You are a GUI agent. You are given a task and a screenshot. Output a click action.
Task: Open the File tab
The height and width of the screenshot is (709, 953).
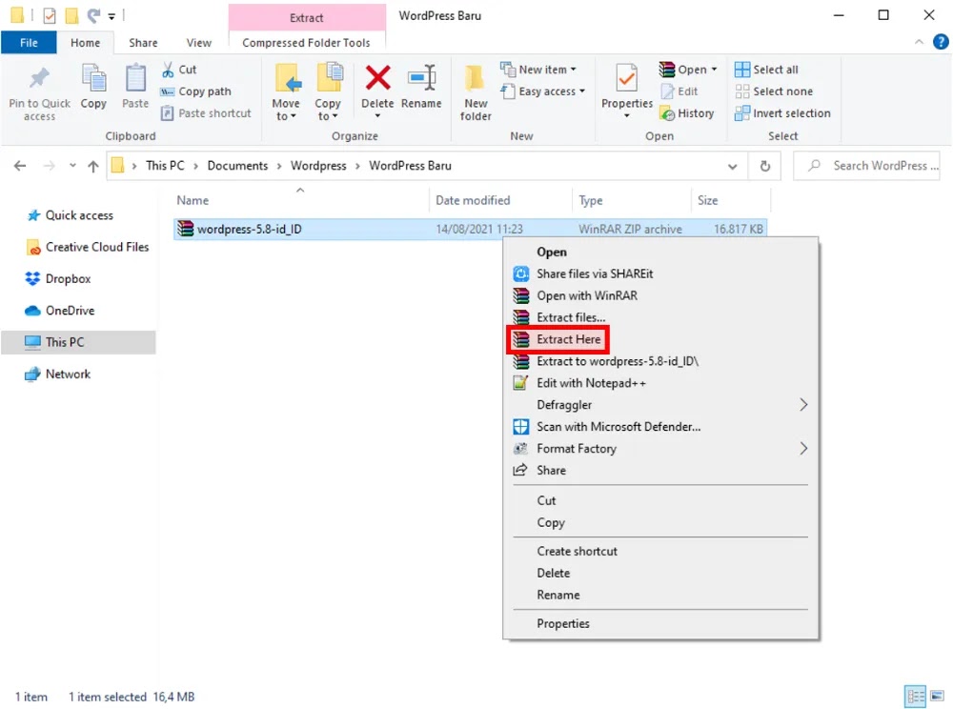29,43
